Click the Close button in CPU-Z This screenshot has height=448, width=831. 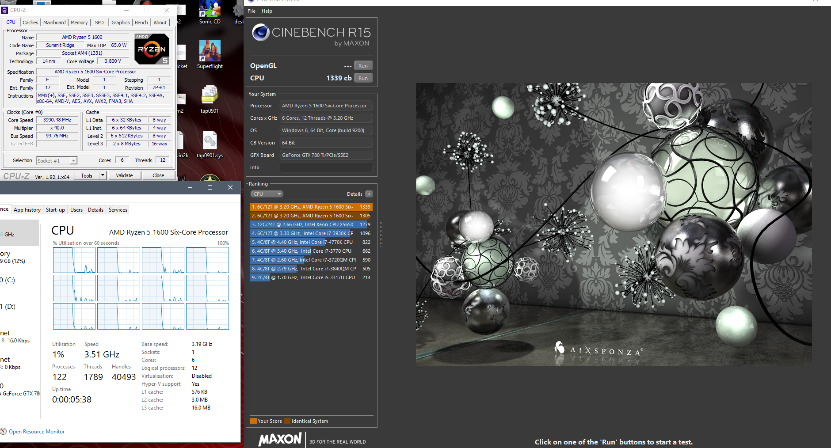pos(158,175)
